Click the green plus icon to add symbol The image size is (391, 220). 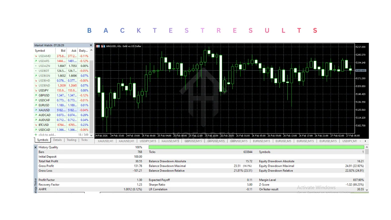point(36,135)
